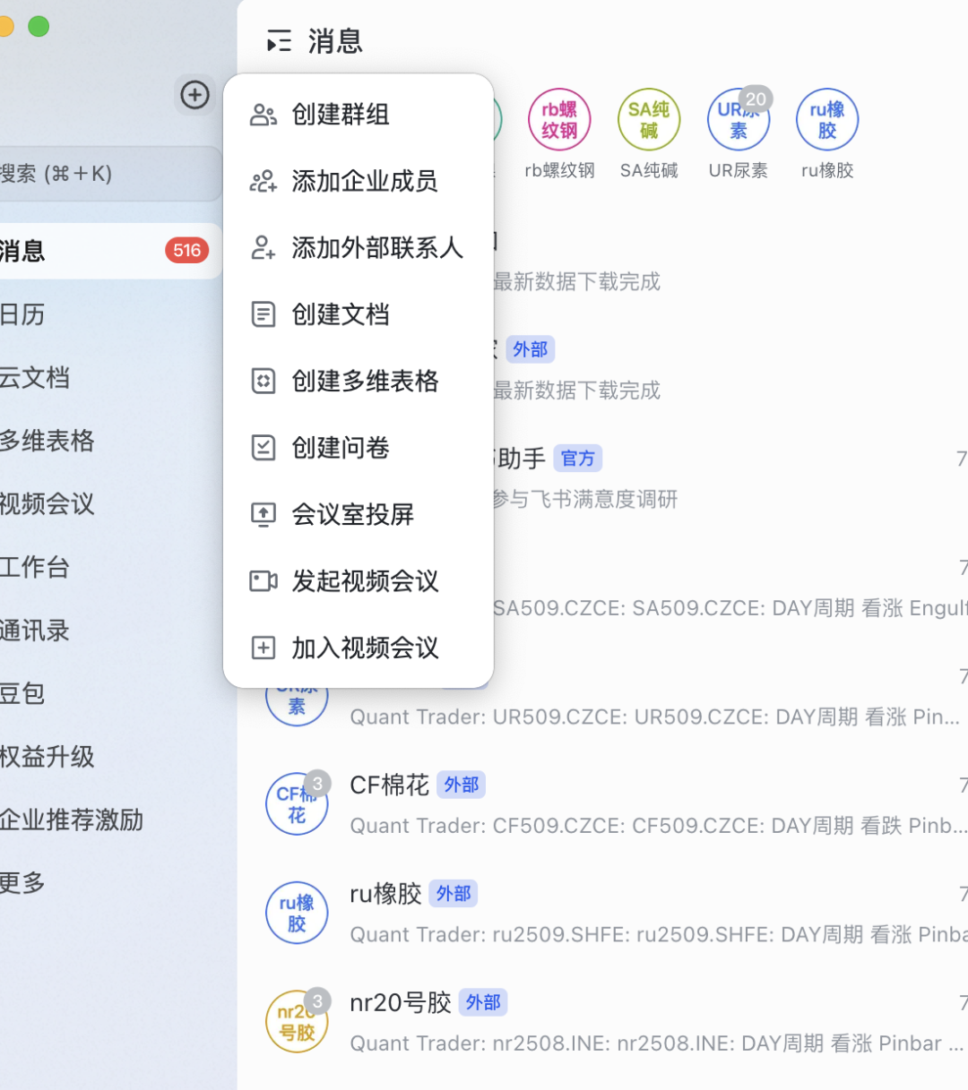Image resolution: width=968 pixels, height=1090 pixels.
Task: Click the 加入视频会议 plus-box icon
Action: [263, 648]
